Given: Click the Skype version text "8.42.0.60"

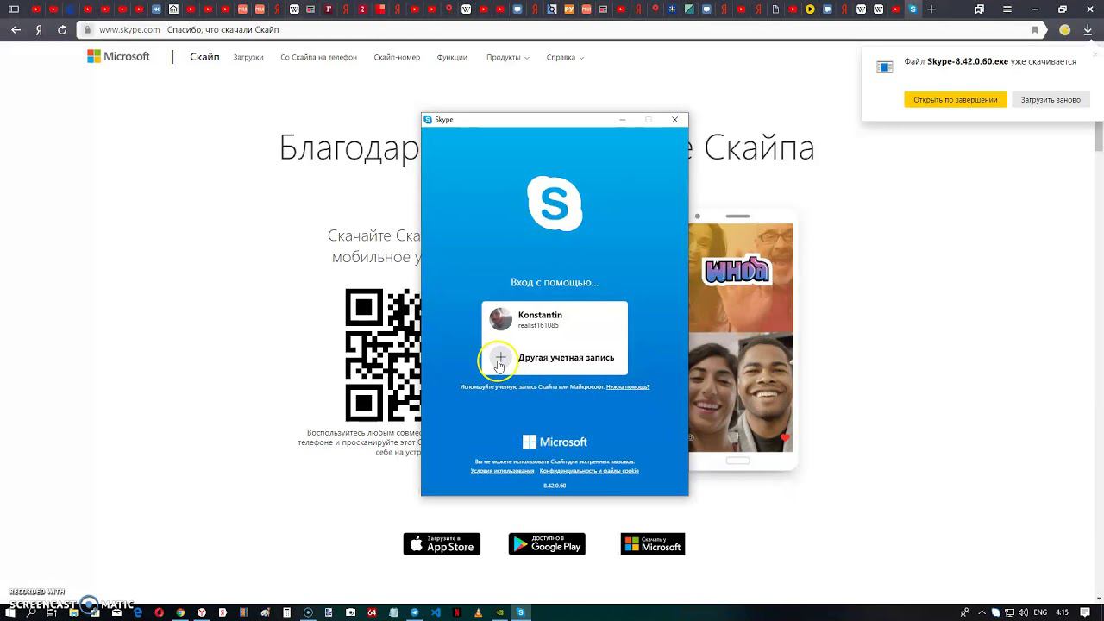Looking at the screenshot, I should pos(555,486).
